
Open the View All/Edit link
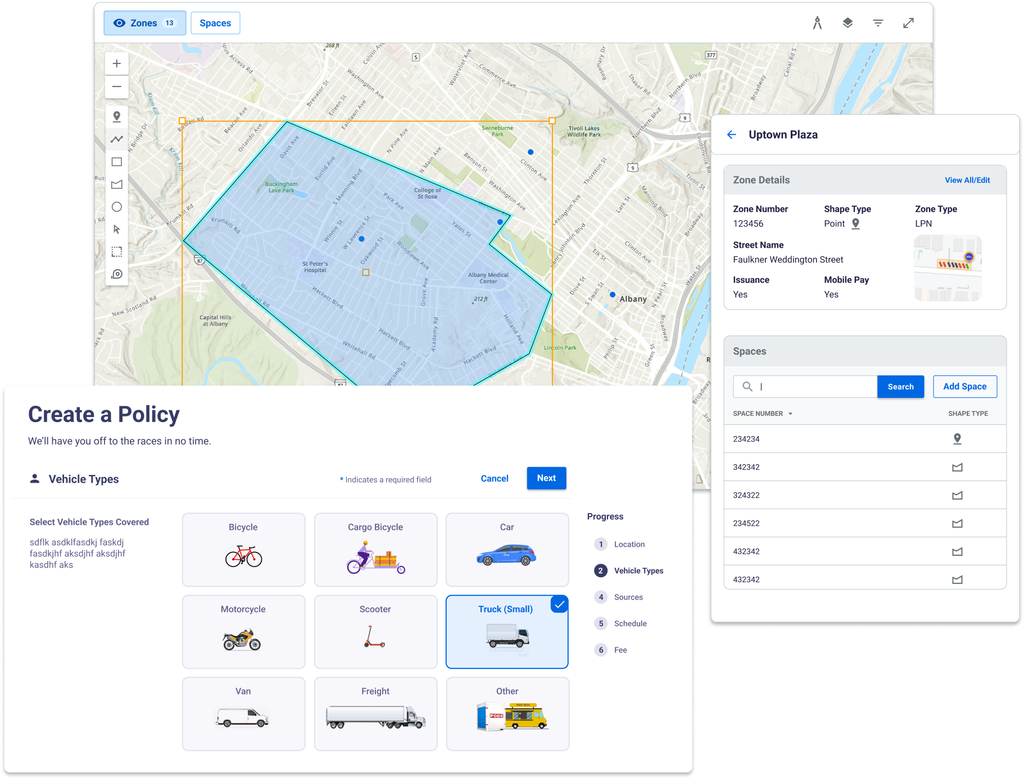tap(967, 180)
